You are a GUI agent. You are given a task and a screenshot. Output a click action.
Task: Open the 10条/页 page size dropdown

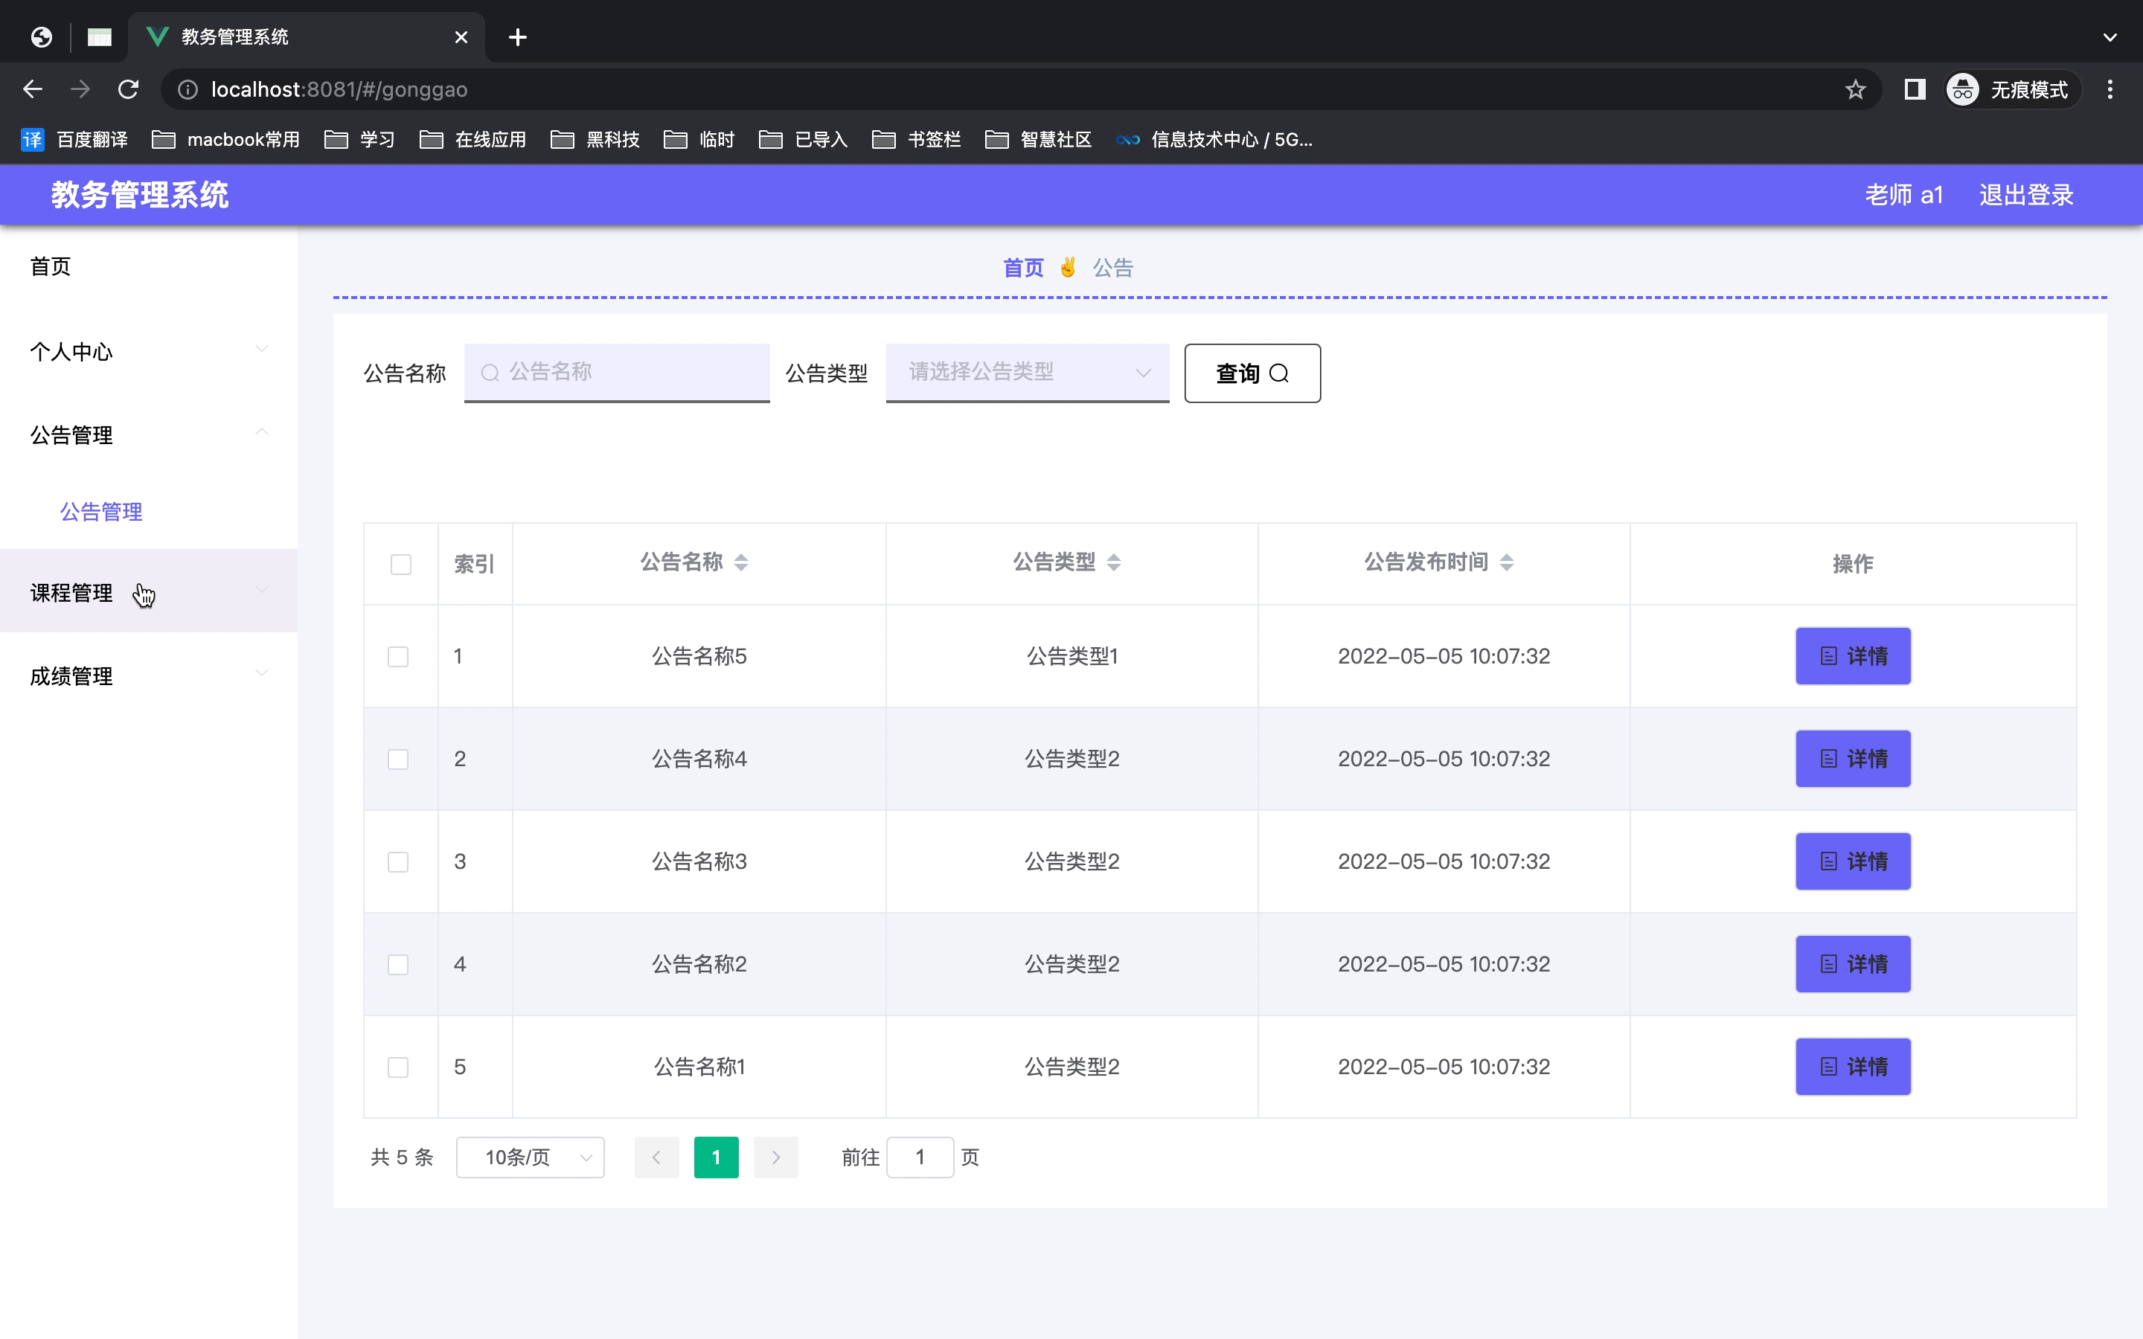pos(531,1157)
